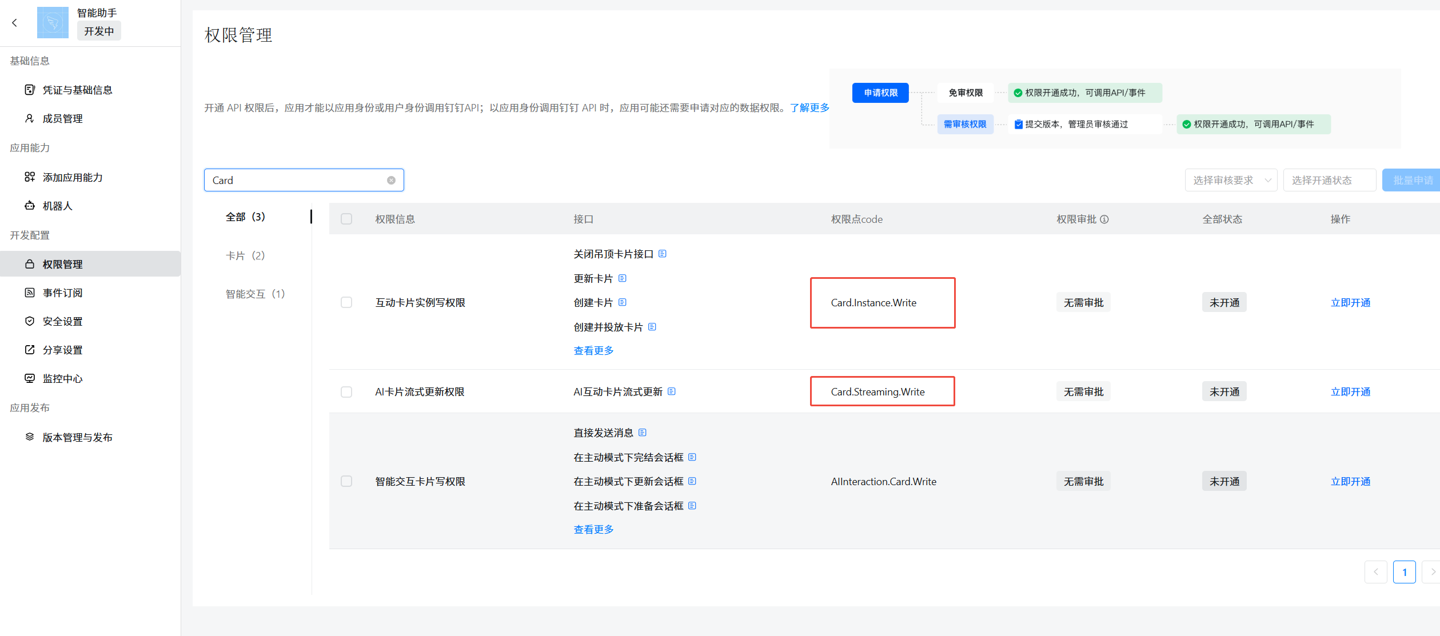Viewport: 1440px width, 636px height.
Task: Open the 了解更多 link
Action: [x=809, y=107]
